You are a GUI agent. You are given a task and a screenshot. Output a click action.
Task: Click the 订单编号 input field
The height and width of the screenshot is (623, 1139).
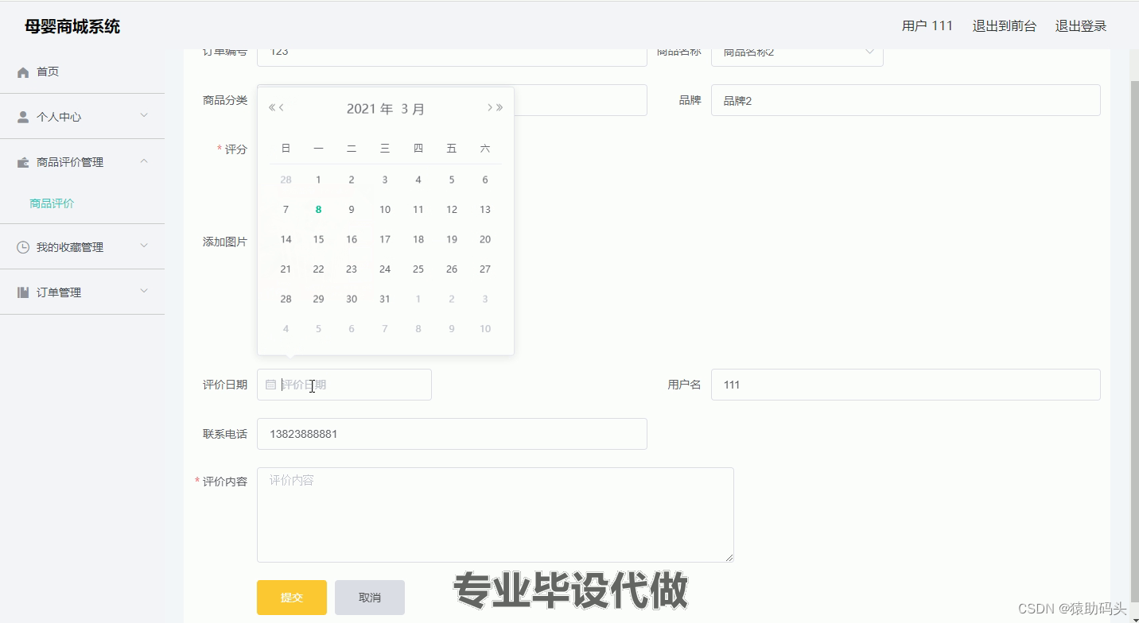click(452, 56)
